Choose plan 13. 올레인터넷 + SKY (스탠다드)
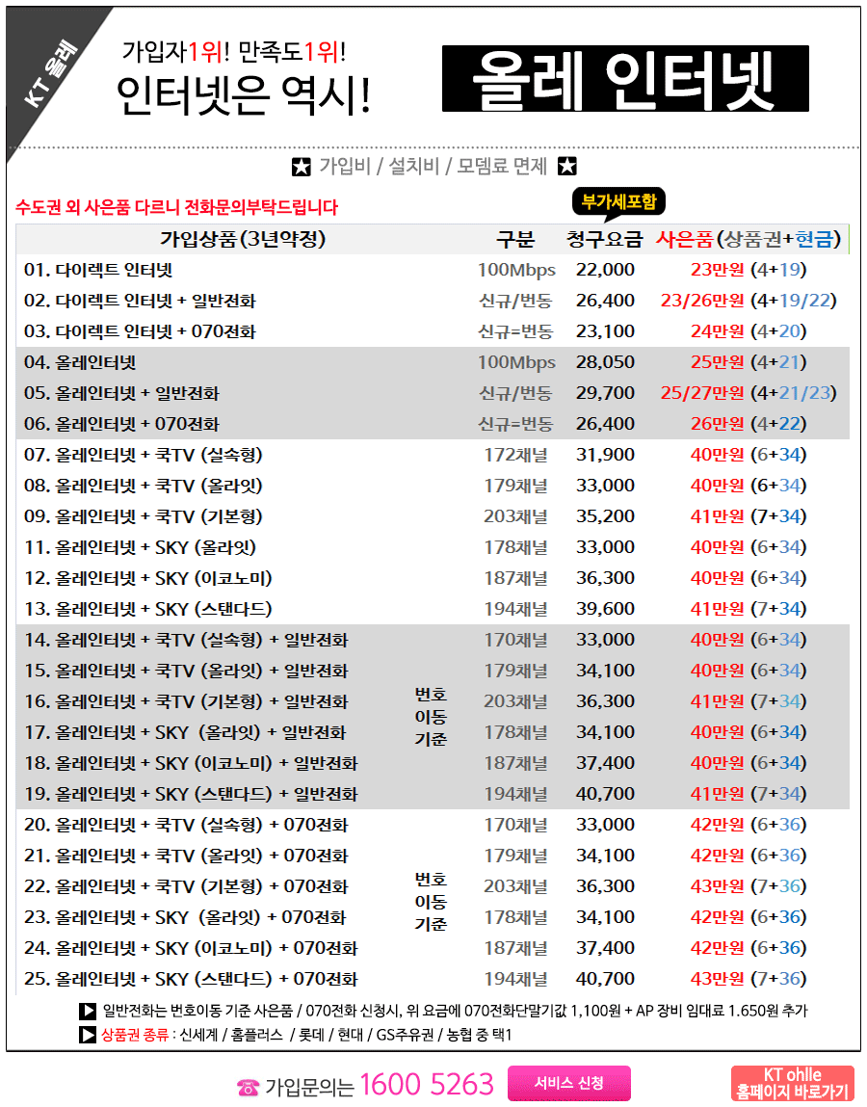Screen dimensions: 867x1107 point(148,609)
